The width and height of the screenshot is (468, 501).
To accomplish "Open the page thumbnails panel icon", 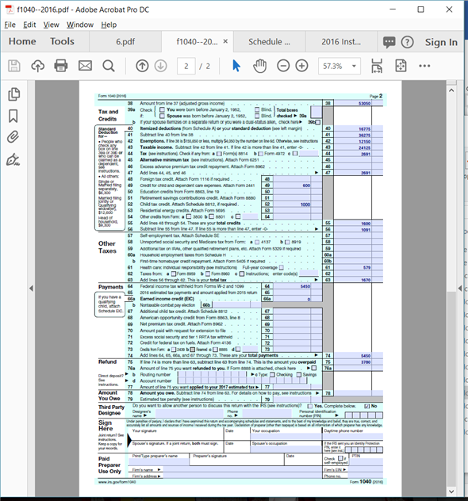I will point(13,94).
